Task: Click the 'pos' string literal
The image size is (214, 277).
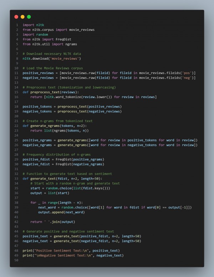Action: [x=187, y=73]
